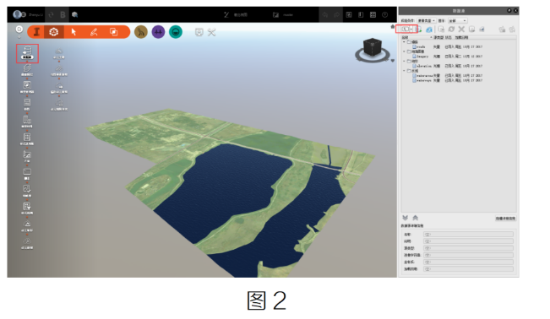The image size is (550, 319).
Task: Open the add data source dropdown arrow
Action: click(x=411, y=30)
